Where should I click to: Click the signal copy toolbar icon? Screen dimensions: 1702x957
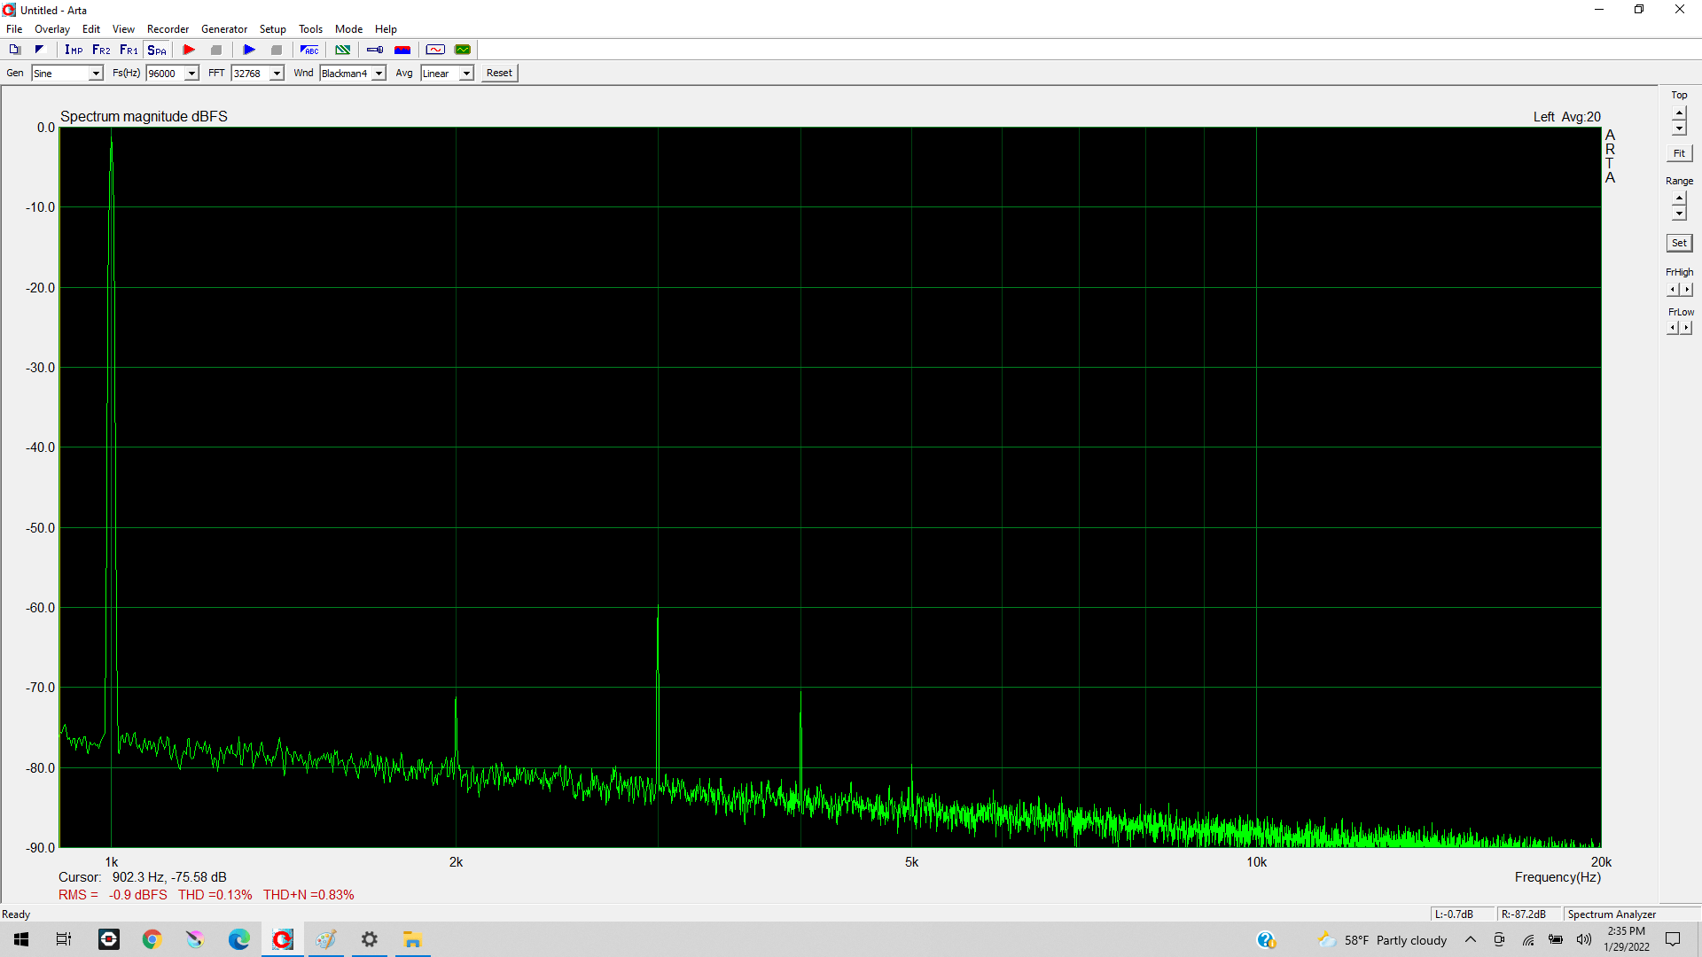pos(39,50)
